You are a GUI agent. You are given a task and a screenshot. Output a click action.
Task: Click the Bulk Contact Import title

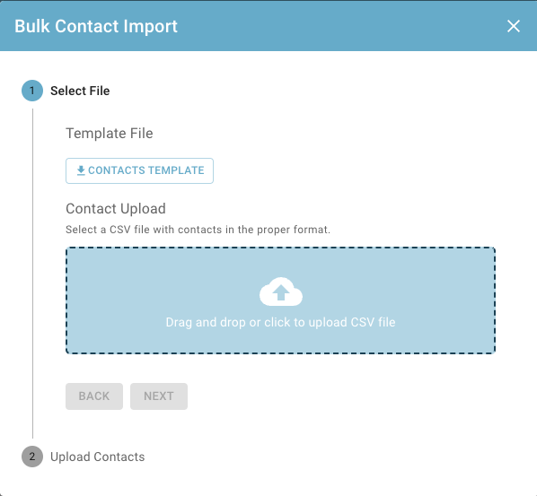[x=96, y=26]
